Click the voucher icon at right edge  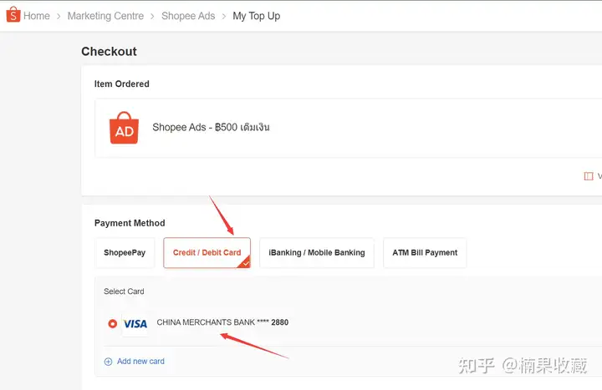[588, 176]
